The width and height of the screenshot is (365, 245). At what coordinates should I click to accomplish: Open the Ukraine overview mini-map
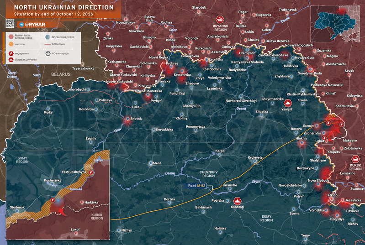[x=335, y=24]
